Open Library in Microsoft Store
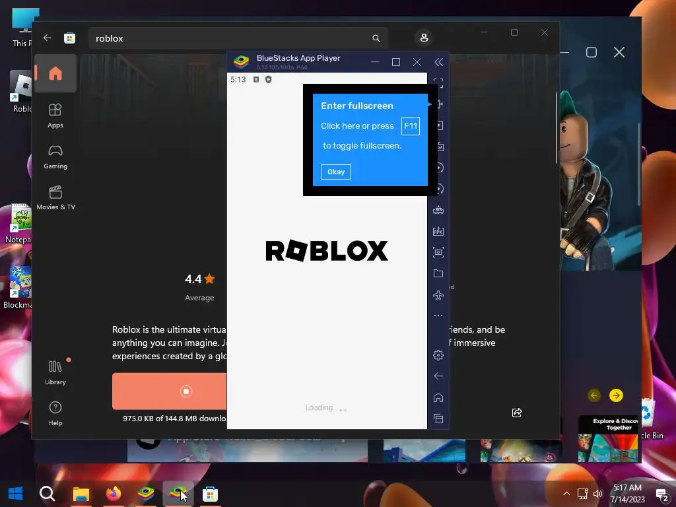 click(x=55, y=373)
